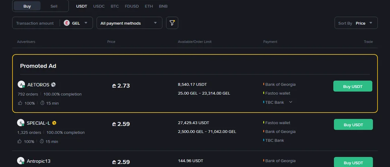The image size is (390, 167).
Task: Click Fastoo wallet in AETOROS row
Action: 278,93
